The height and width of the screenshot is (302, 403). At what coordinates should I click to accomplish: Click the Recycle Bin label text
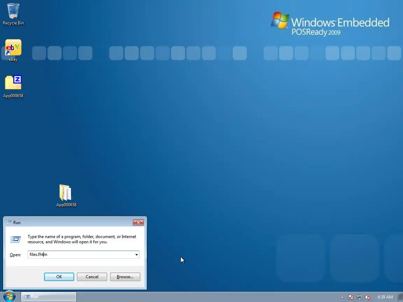click(13, 23)
